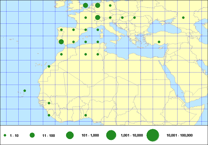Click the marker on Western Sahara coast
This screenshot has height=145, width=208.
point(49,67)
